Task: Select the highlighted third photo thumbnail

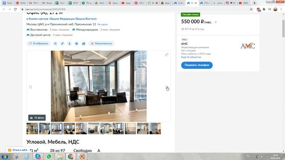Action: [x=57, y=128]
